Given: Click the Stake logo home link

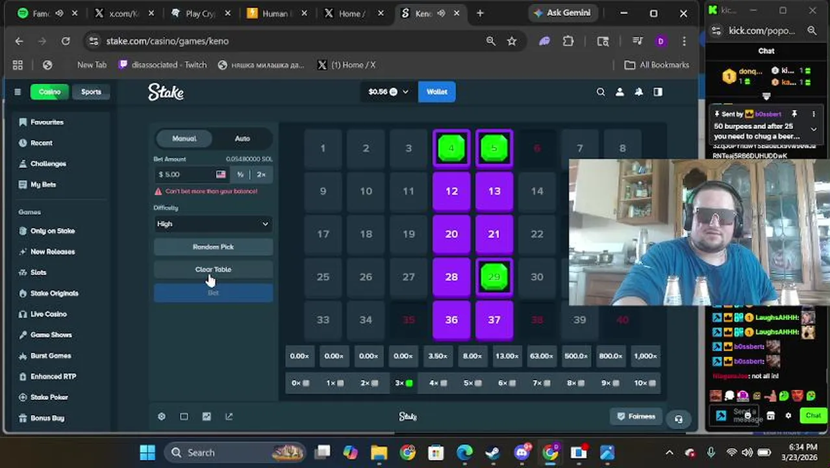Looking at the screenshot, I should coord(166,92).
